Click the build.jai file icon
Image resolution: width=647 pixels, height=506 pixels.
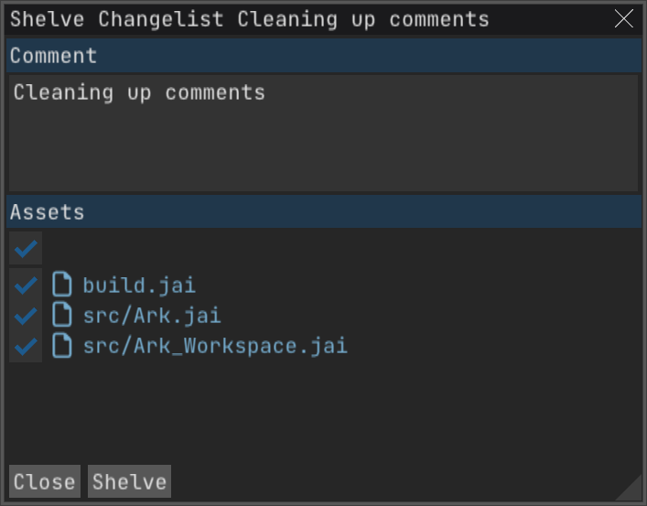coord(62,285)
